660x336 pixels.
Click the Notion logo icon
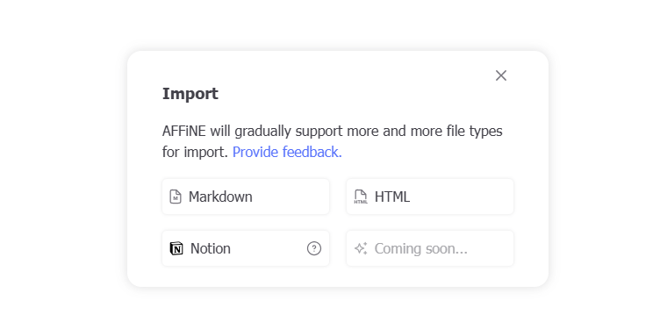point(176,248)
